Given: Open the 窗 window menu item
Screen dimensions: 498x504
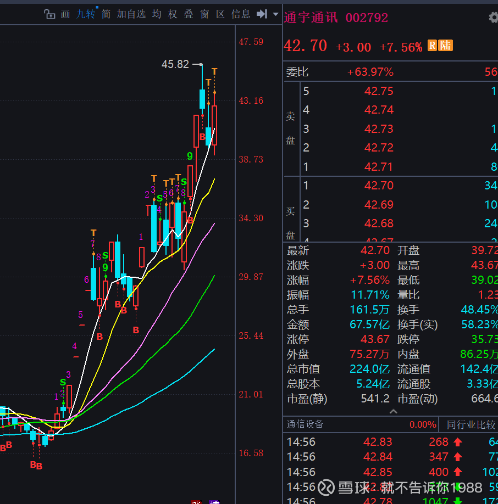Looking at the screenshot, I should (x=204, y=14).
